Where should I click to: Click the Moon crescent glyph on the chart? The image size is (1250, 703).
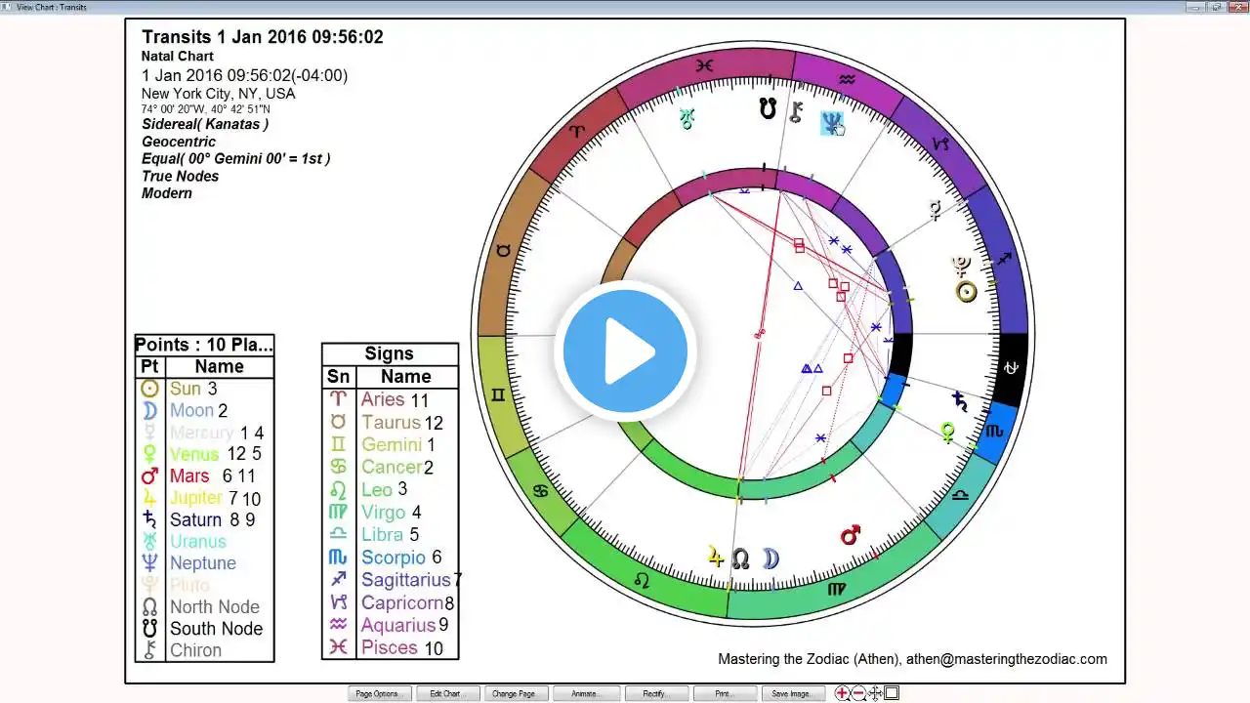pyautogui.click(x=771, y=558)
